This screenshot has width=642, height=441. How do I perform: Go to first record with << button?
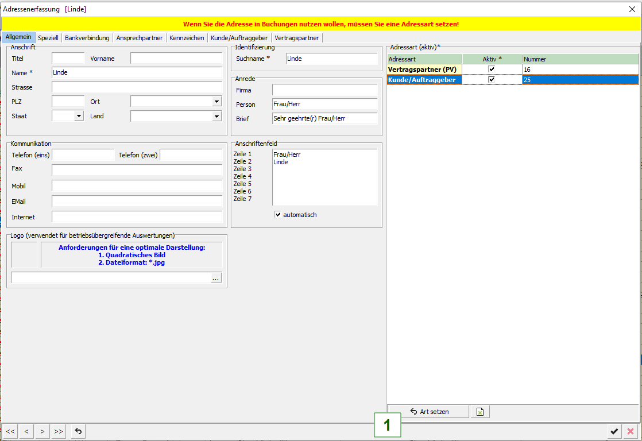(10, 431)
